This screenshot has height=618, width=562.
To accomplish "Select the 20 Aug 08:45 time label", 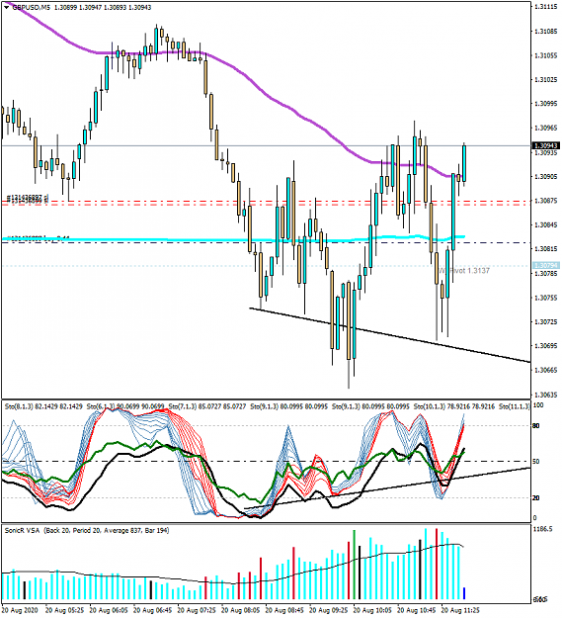I will point(284,610).
